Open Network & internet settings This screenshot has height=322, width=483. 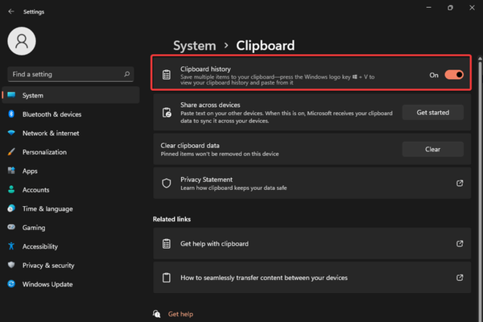[50, 133]
